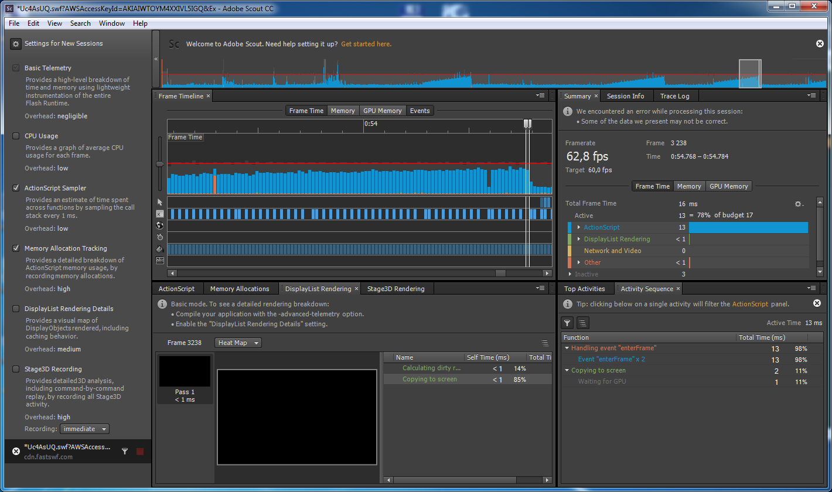The image size is (832, 492).
Task: Click the Frame Timeline horizontal scrollbar thumb
Action: pyautogui.click(x=500, y=273)
